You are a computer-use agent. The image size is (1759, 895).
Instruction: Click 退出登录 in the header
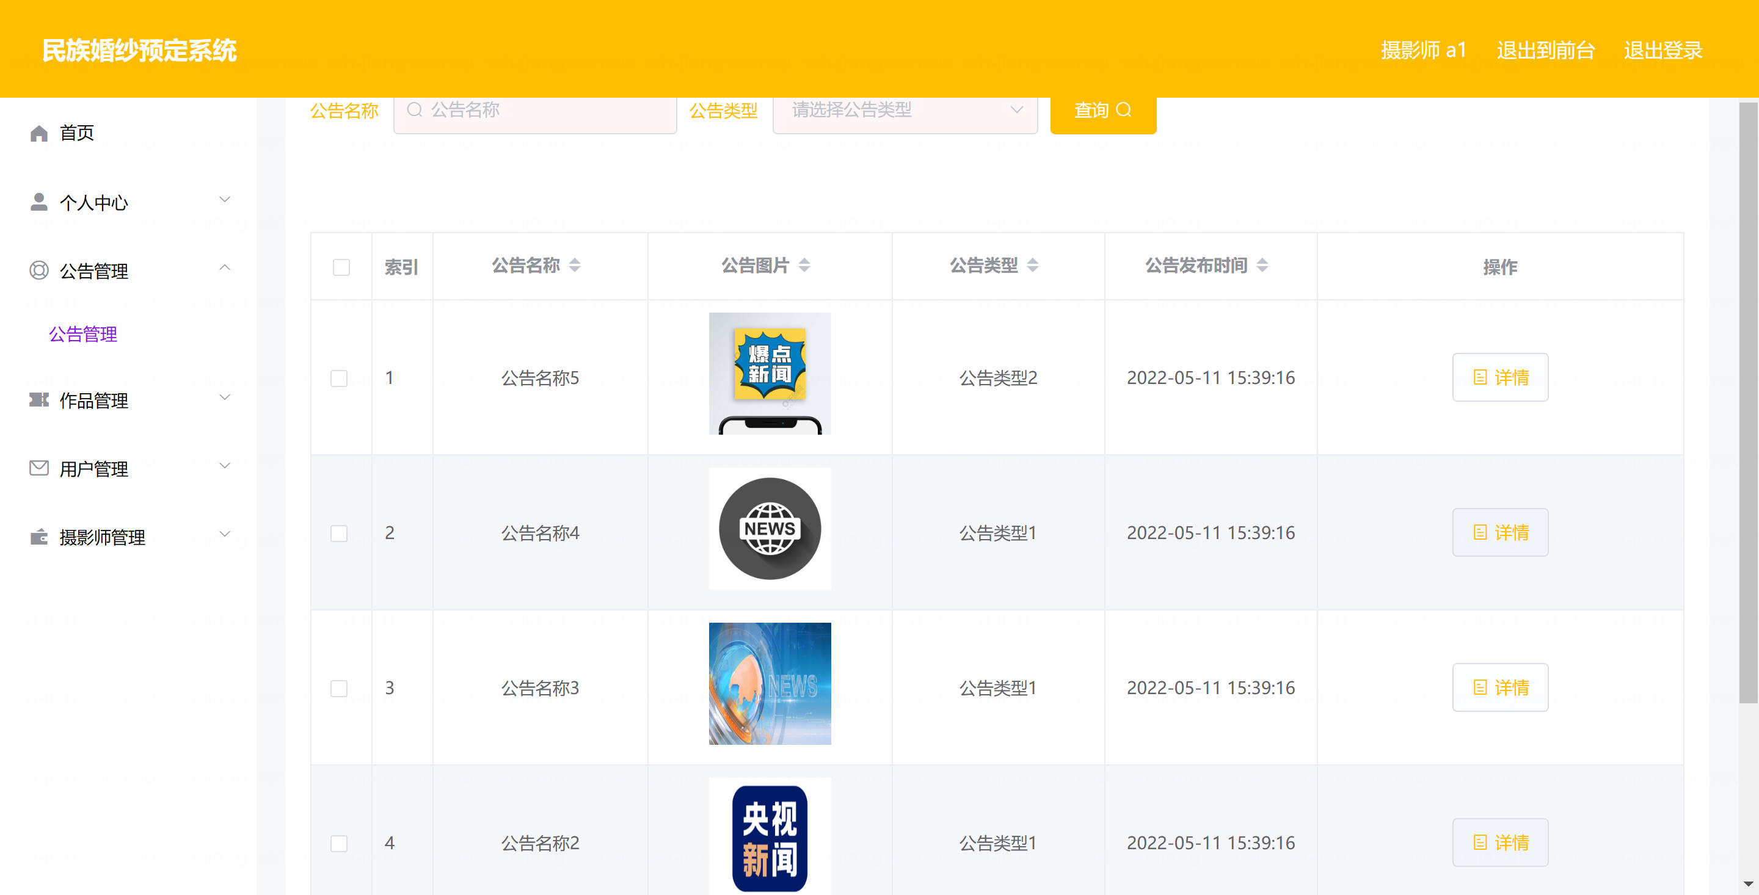(1662, 51)
